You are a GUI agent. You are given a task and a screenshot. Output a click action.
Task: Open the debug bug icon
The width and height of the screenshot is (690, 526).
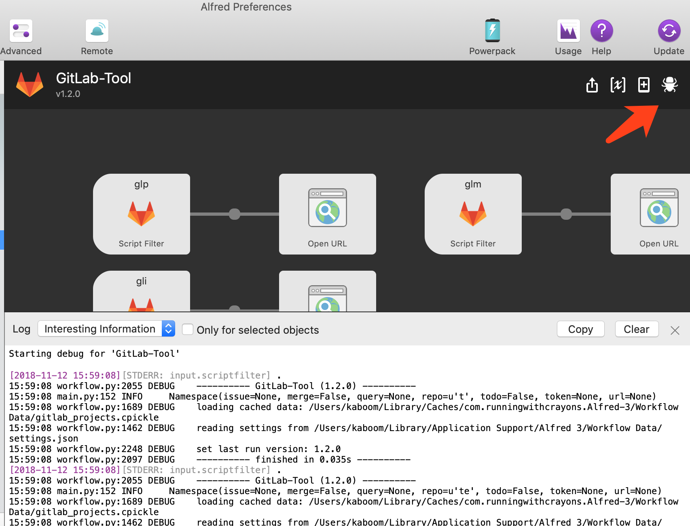pyautogui.click(x=670, y=85)
